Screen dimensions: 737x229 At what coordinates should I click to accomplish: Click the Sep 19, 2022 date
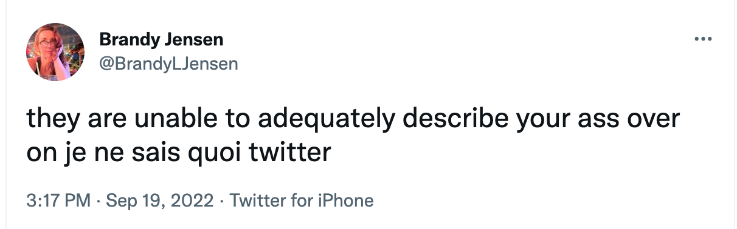coord(159,200)
